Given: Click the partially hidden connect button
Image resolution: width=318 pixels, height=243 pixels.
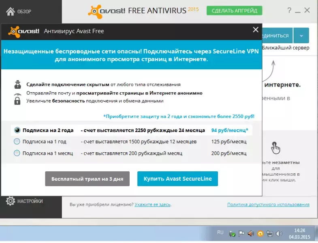Looking at the screenshot, I should [277, 36].
